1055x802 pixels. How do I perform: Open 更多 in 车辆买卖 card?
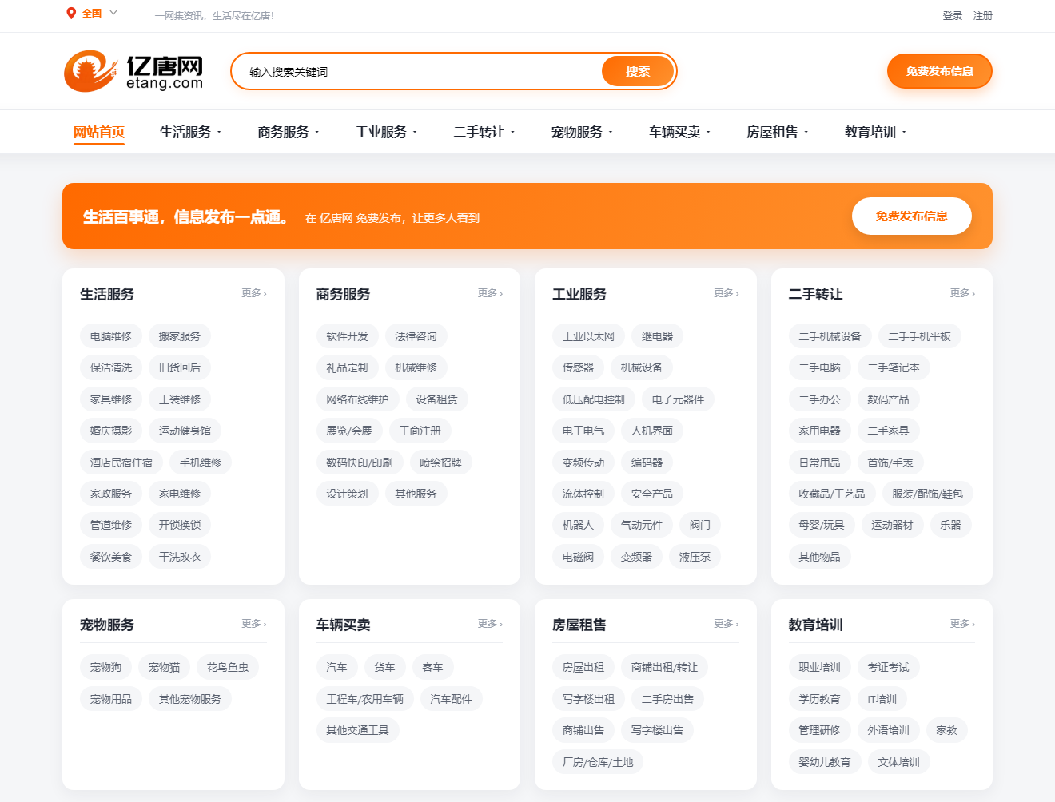tap(490, 624)
